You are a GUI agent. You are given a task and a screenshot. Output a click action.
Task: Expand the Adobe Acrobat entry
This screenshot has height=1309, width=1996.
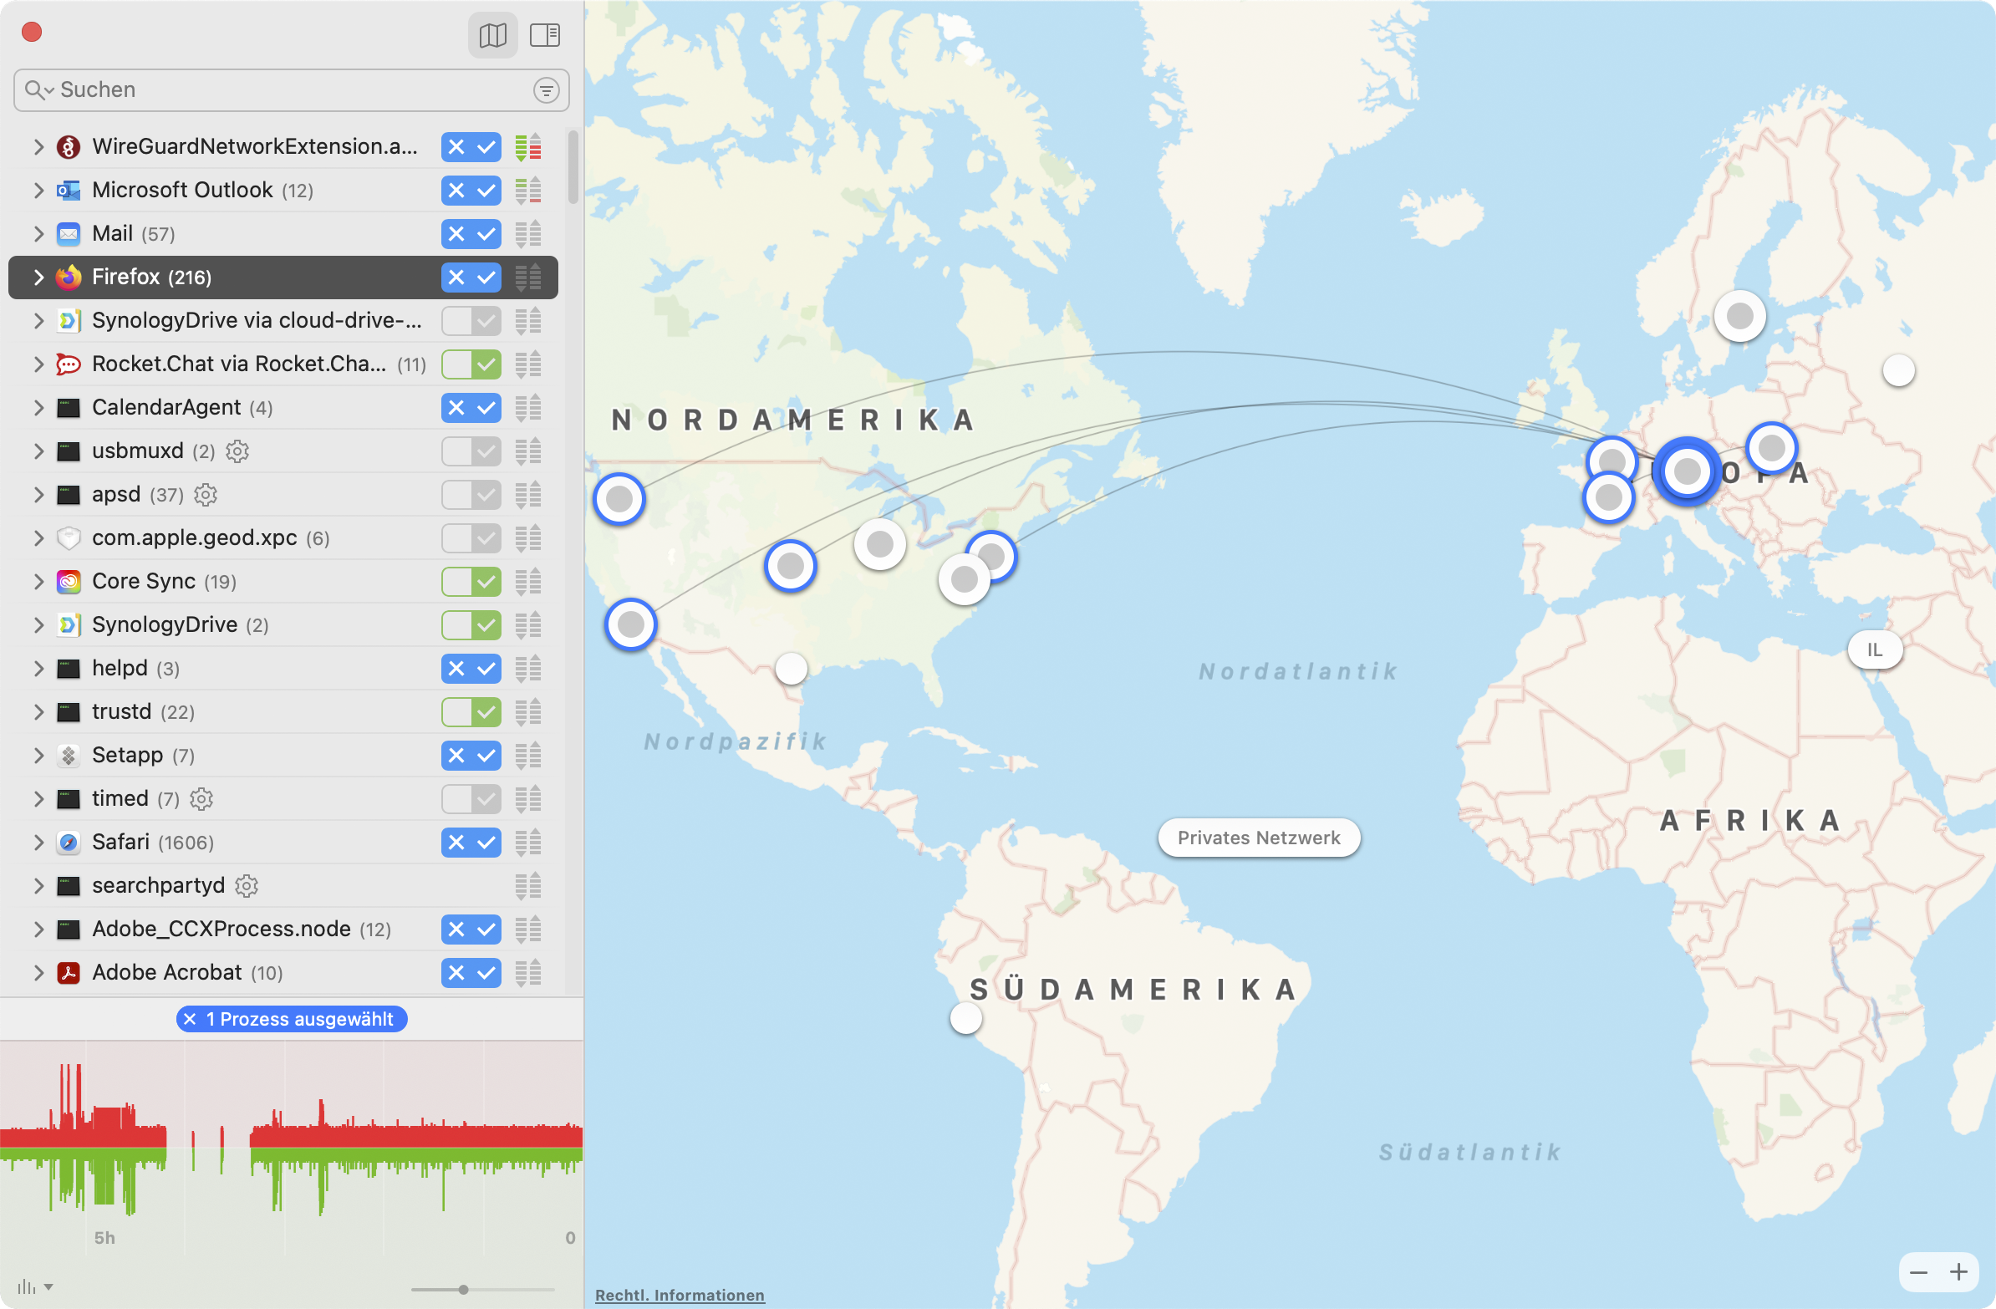coord(38,973)
